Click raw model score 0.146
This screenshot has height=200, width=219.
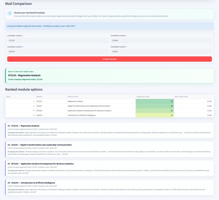click(x=193, y=115)
